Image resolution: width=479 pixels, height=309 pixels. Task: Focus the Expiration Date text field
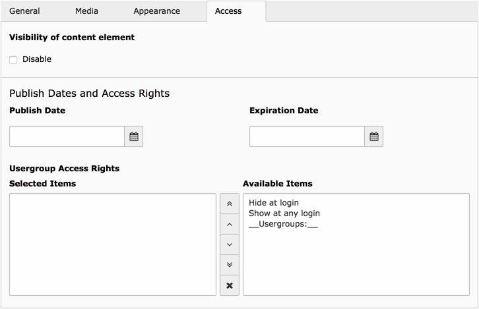[x=307, y=136]
